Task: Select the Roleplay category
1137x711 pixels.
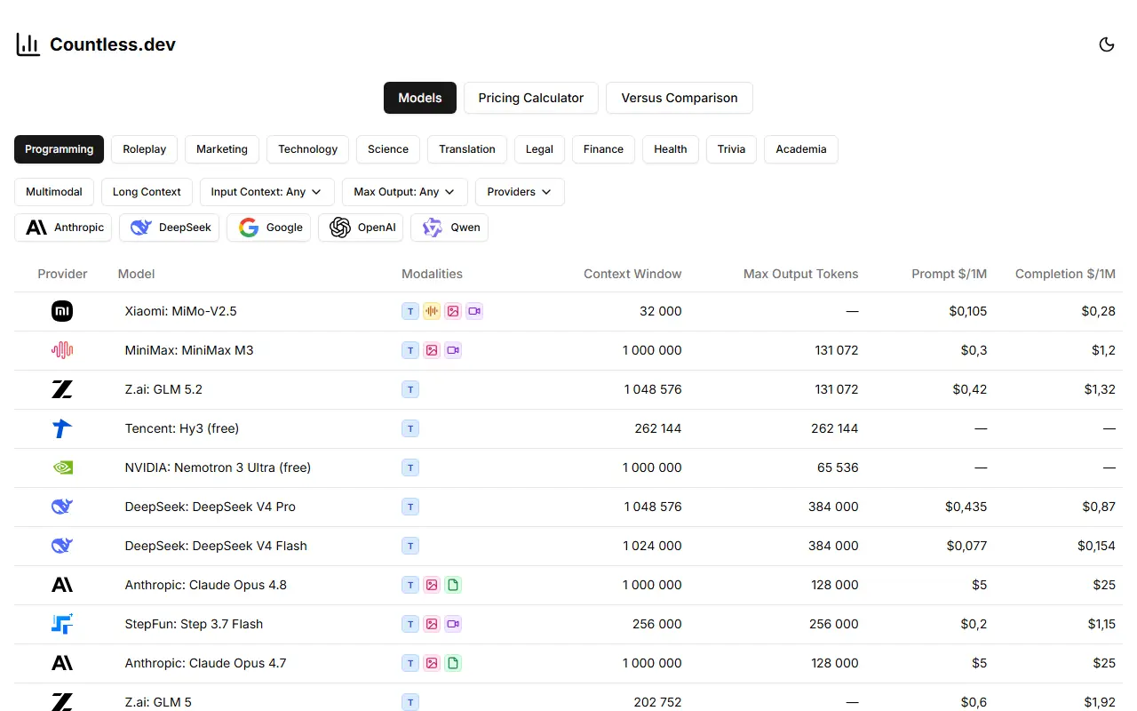Action: (145, 149)
